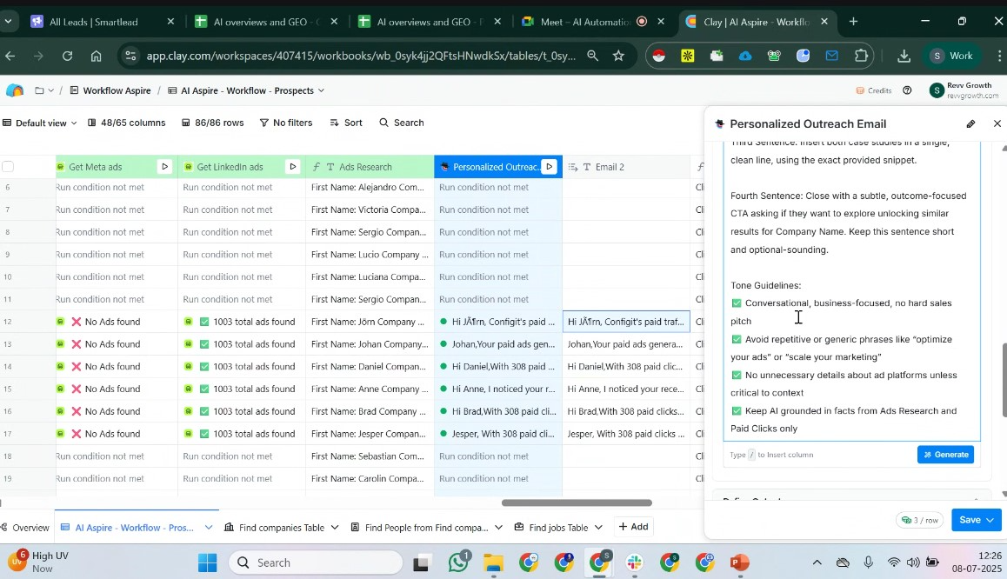
Task: Open browser downloads icon
Action: pyautogui.click(x=904, y=56)
